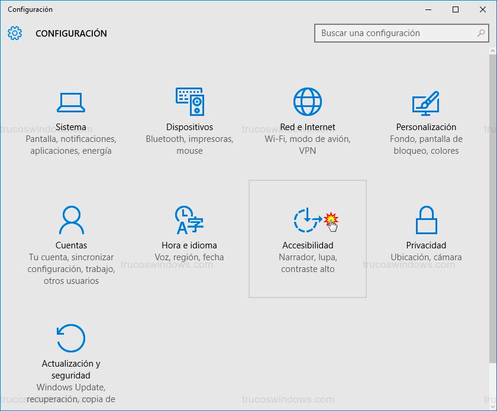
Task: Open Fondo, pantalla de bloqueo, colores
Action: click(425, 145)
